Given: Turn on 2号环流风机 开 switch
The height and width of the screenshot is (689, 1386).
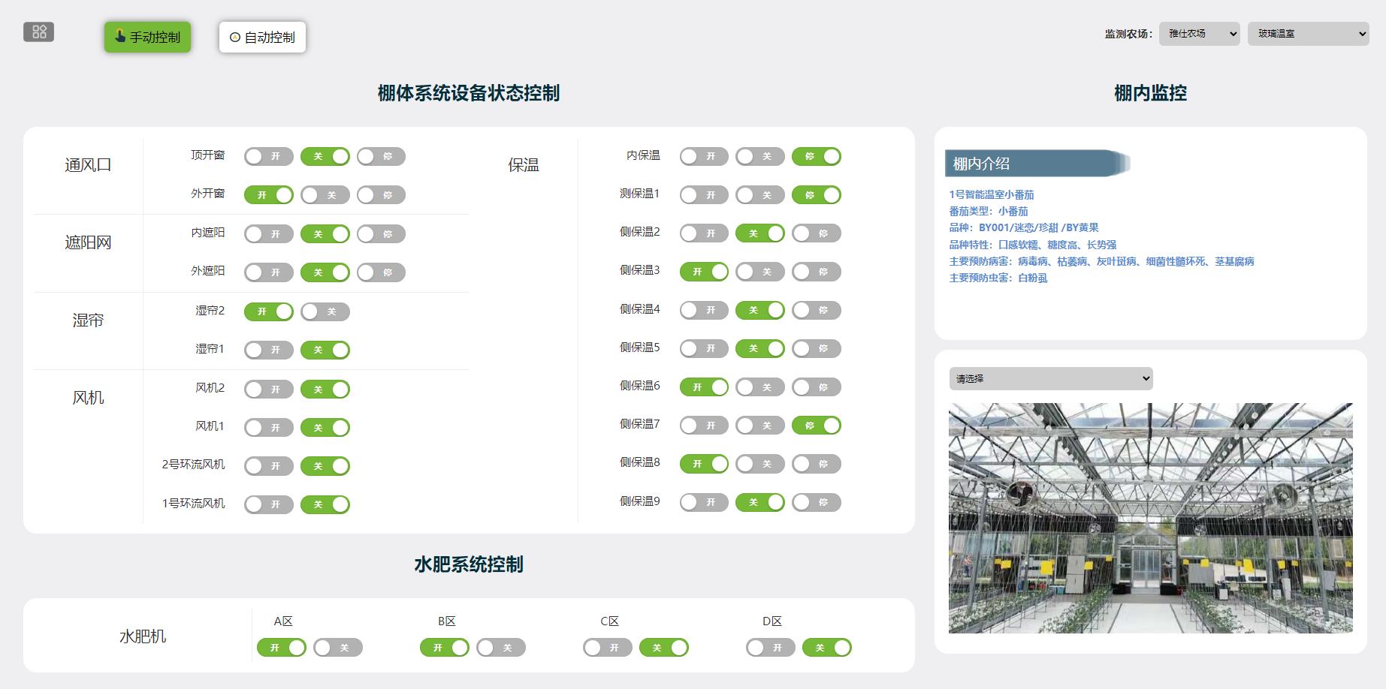Looking at the screenshot, I should (268, 466).
